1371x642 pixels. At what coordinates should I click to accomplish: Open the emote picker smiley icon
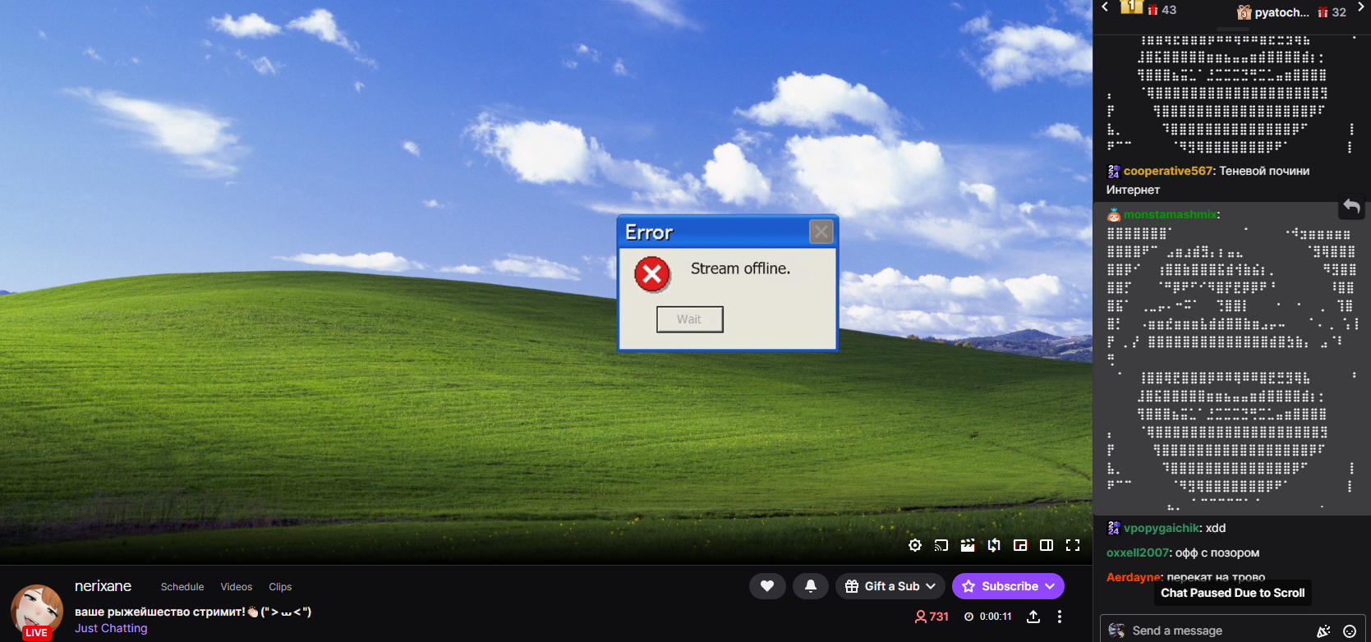tap(1349, 631)
